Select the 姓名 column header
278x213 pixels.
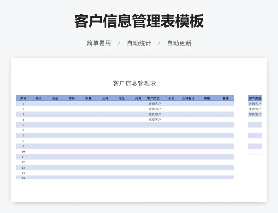pos(39,98)
